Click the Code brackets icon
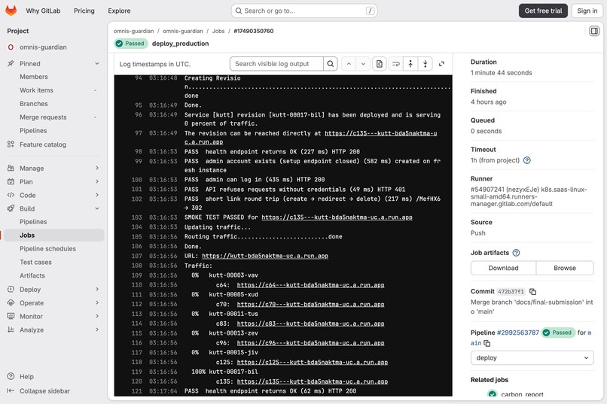The width and height of the screenshot is (607, 404). pyautogui.click(x=11, y=195)
